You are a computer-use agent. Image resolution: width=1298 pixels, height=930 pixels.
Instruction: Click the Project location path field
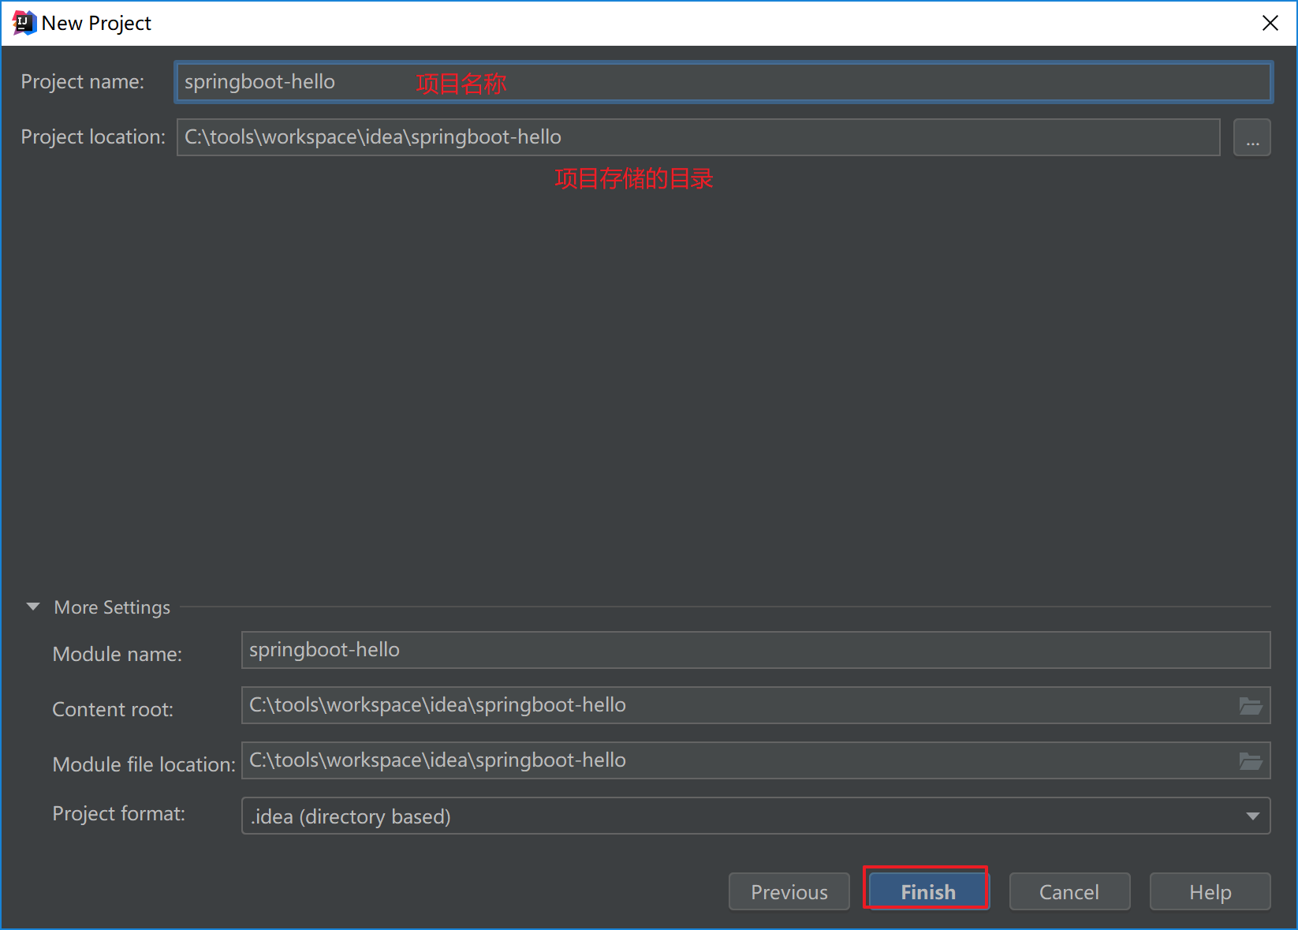(x=699, y=137)
